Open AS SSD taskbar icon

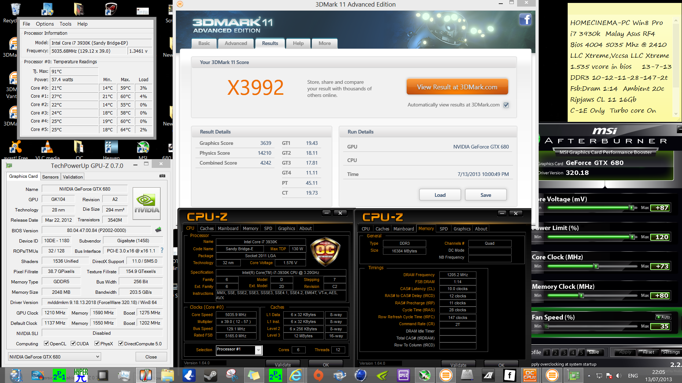[467, 375]
